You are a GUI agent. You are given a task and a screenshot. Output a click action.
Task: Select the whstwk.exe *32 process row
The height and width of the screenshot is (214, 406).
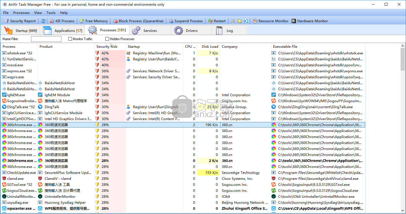click(183, 53)
